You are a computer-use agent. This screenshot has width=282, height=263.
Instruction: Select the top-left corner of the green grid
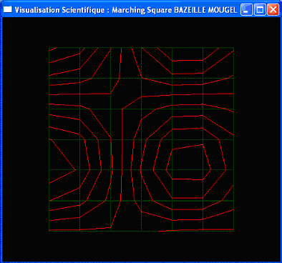[49, 48]
